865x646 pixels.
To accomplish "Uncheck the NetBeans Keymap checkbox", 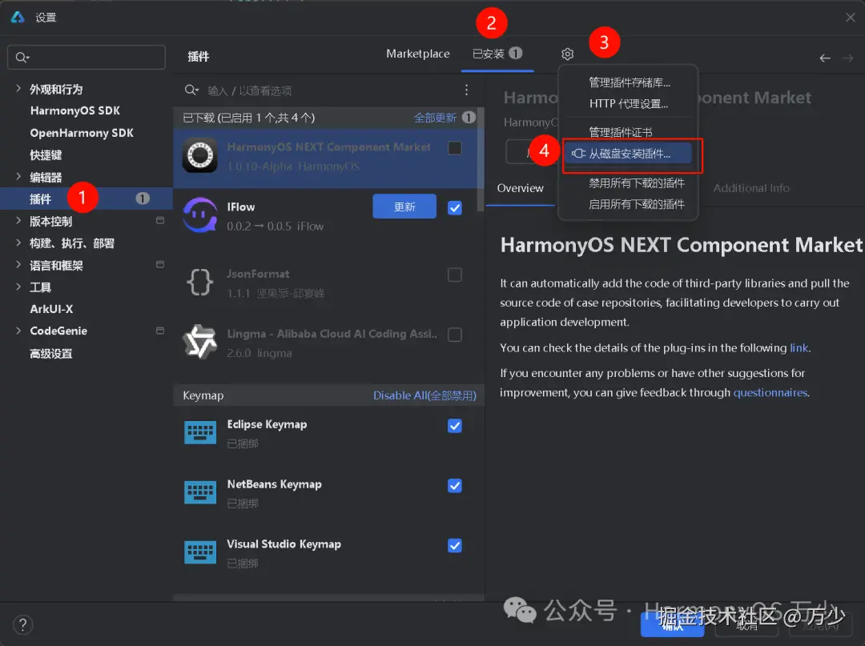I will click(x=455, y=486).
